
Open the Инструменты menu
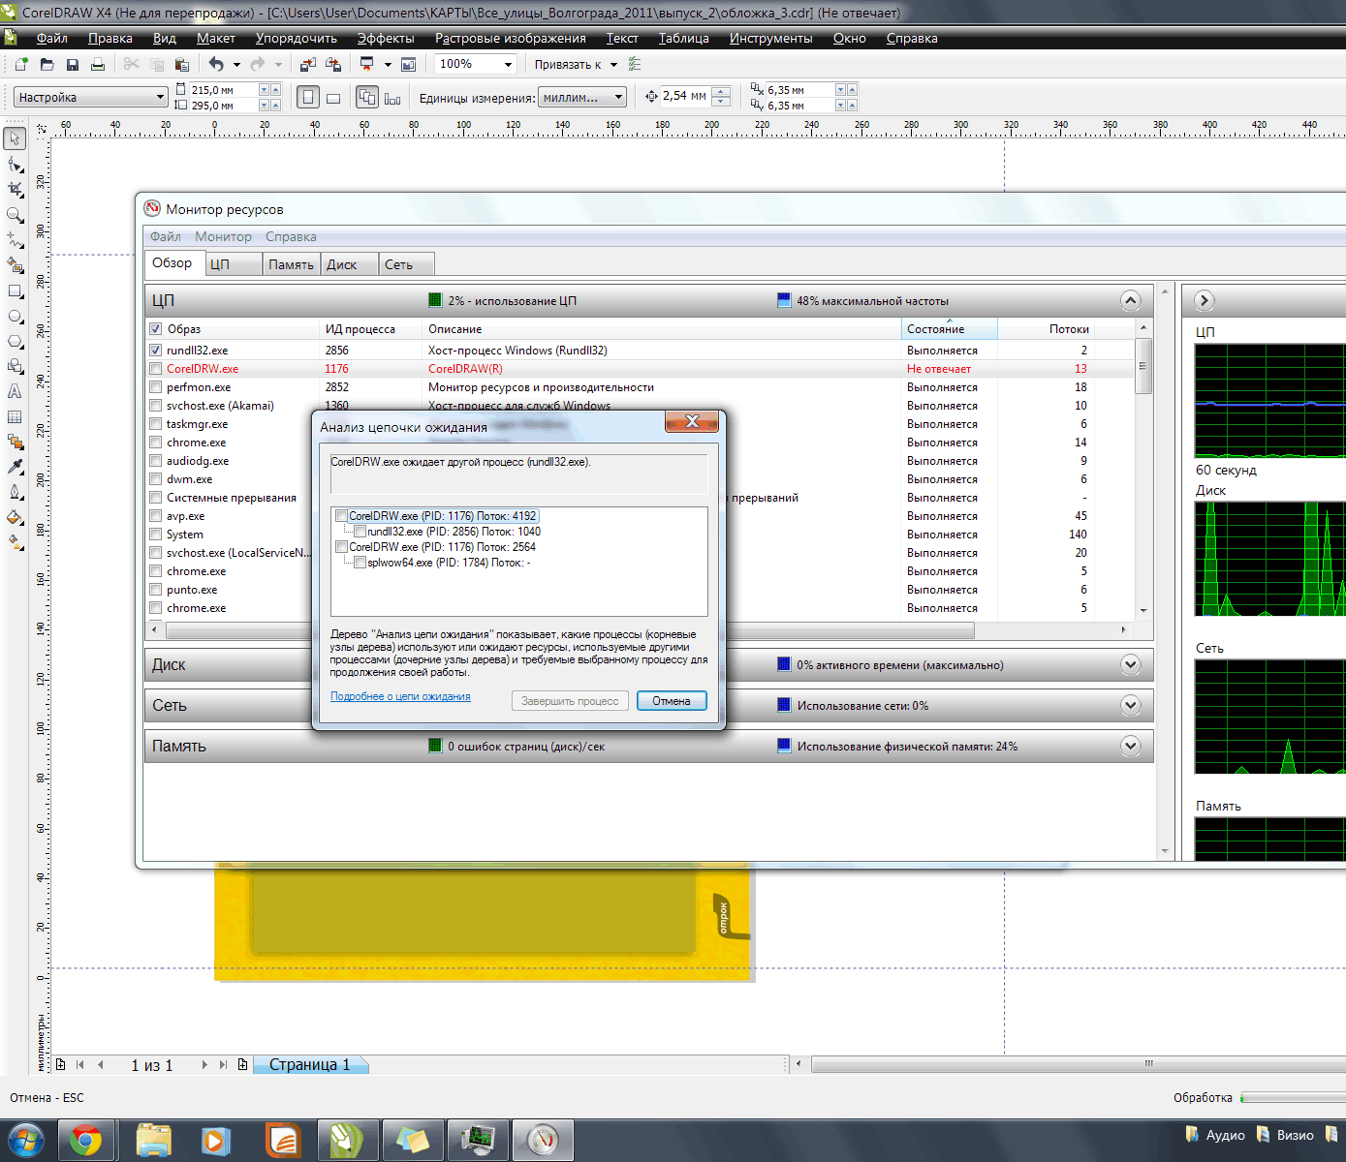[771, 38]
